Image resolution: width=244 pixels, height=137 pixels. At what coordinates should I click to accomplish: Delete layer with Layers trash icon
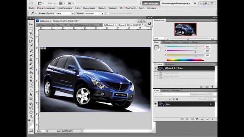click(212, 119)
